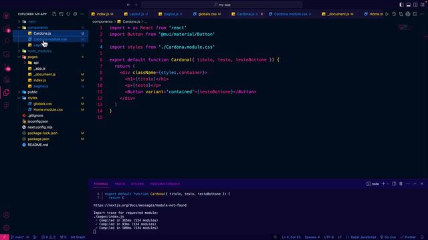The image size is (428, 240).
Task: Open the editor more actions ellipsis
Action: pos(422,14)
